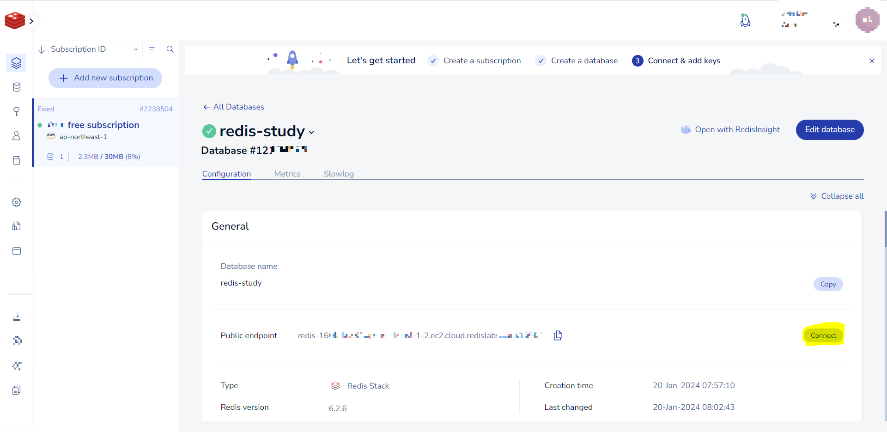Open the billing building icon in sidebar
The image size is (887, 432).
pos(17,226)
